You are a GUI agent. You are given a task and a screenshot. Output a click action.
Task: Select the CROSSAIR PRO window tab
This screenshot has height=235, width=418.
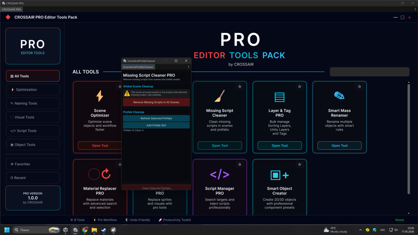point(11,9)
